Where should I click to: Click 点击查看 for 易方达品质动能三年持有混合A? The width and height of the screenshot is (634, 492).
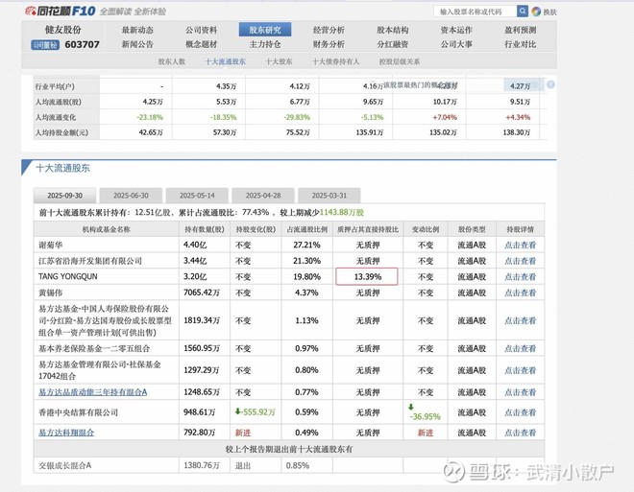521,392
